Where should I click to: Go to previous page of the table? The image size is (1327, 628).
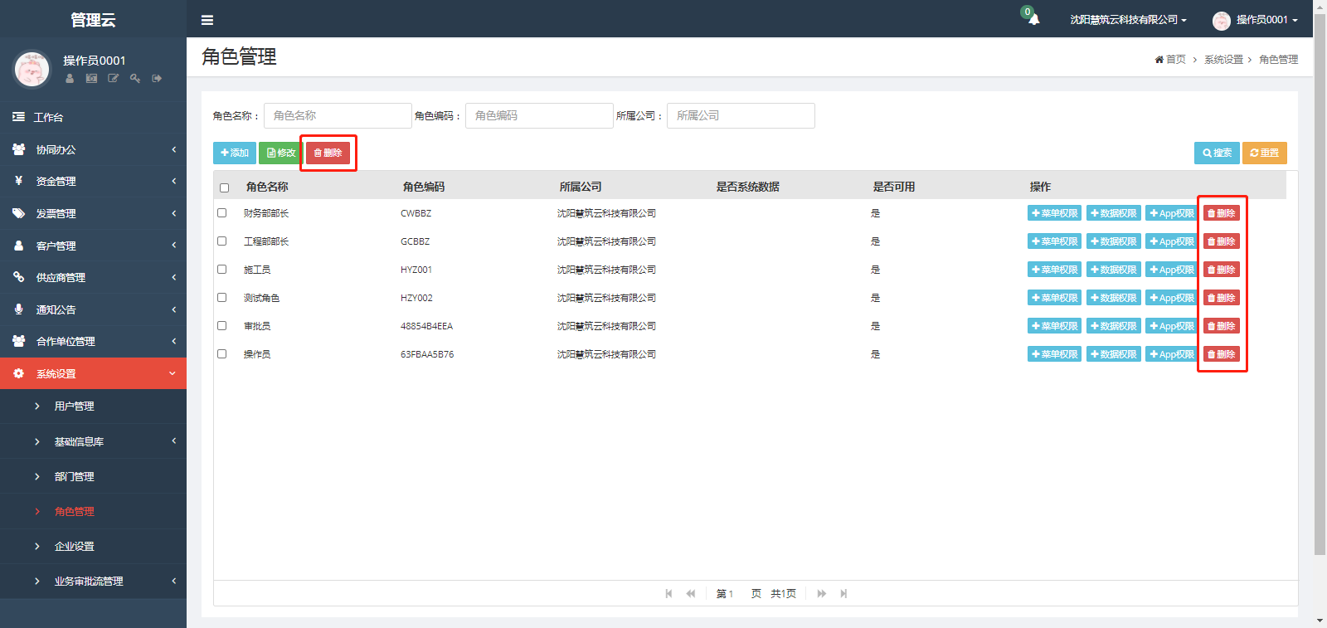(690, 593)
